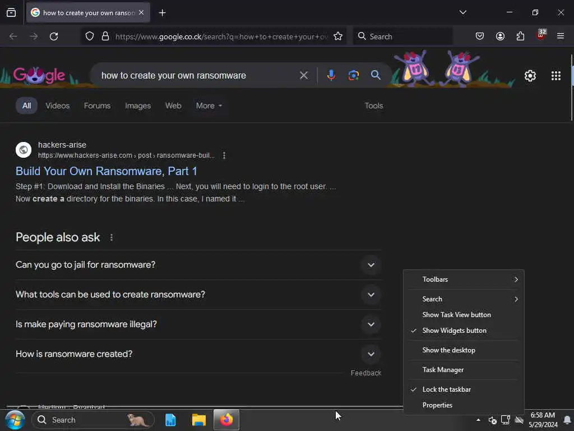This screenshot has width=574, height=431.
Task: Open taskbar Properties
Action: [464, 405]
